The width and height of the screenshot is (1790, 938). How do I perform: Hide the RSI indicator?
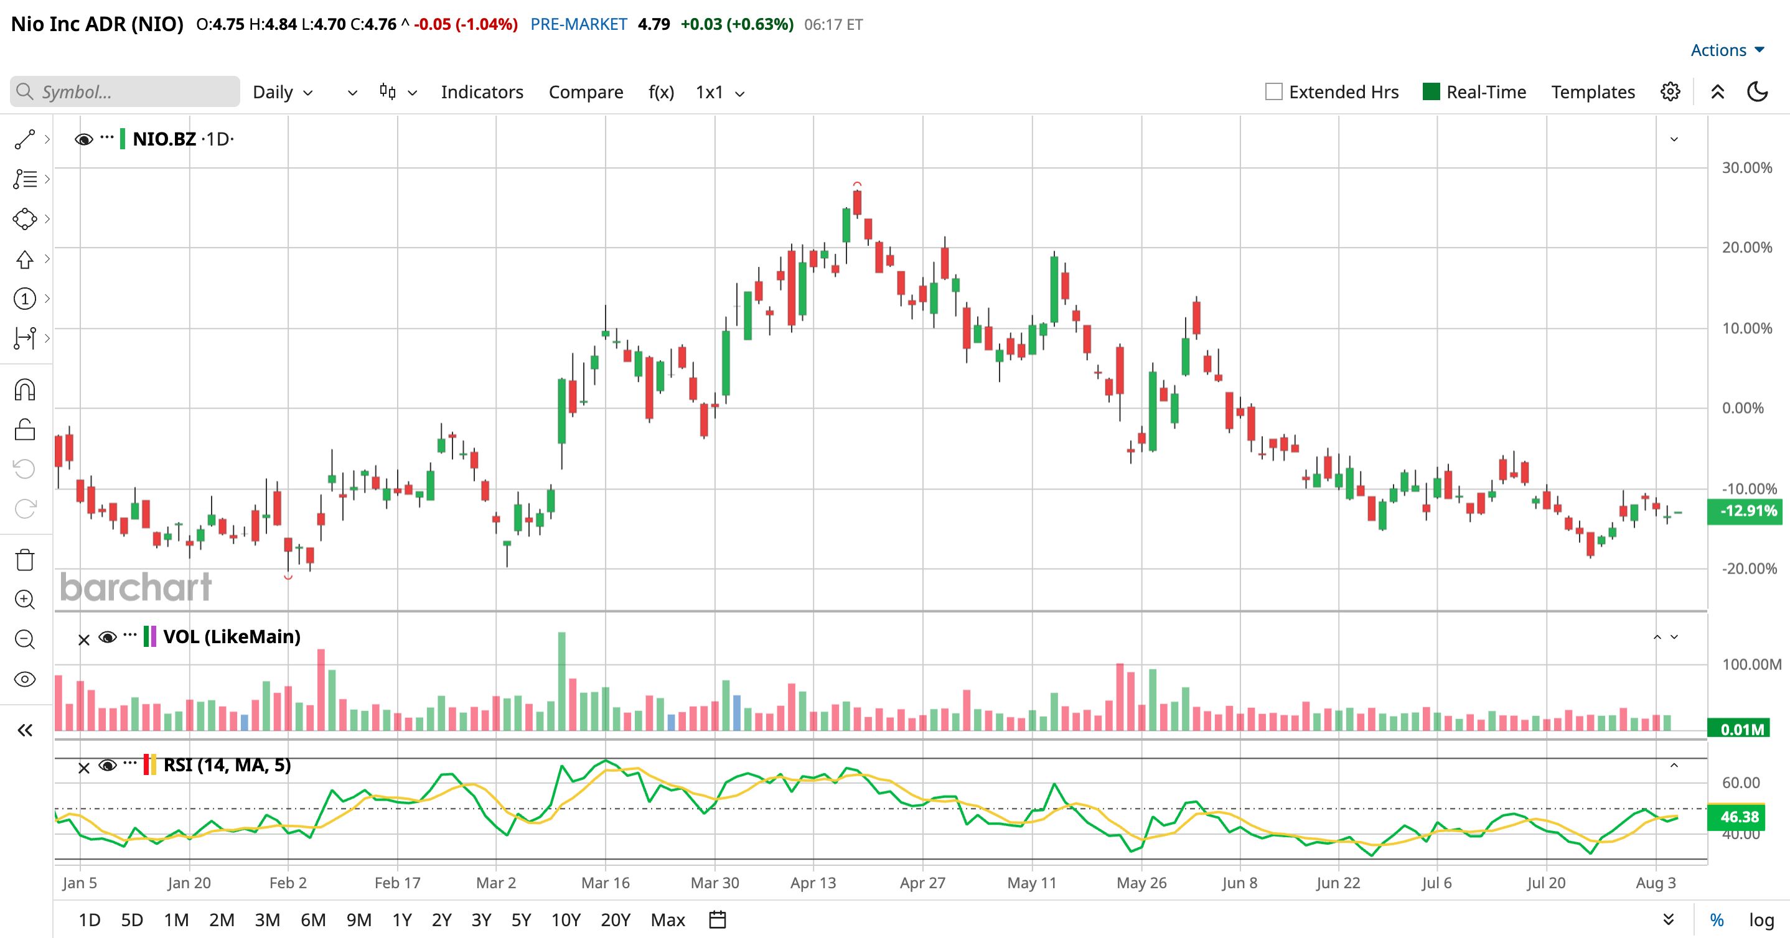point(108,766)
